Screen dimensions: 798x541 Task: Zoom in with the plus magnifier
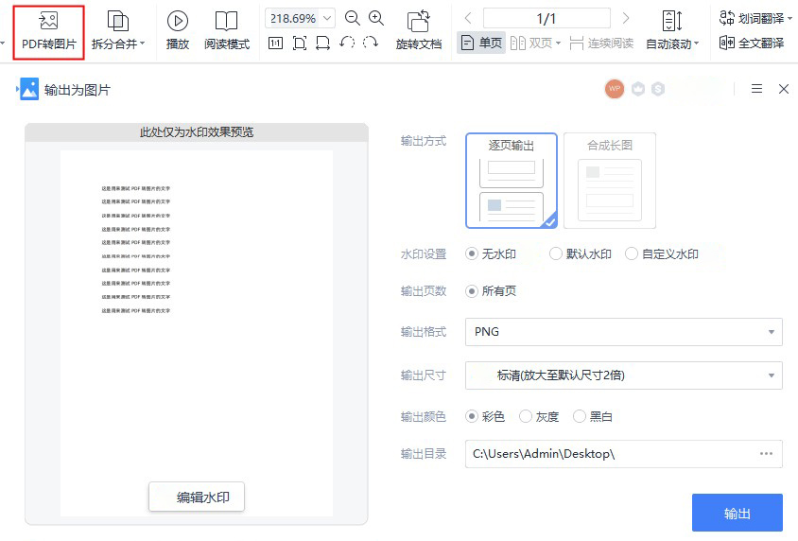click(376, 18)
